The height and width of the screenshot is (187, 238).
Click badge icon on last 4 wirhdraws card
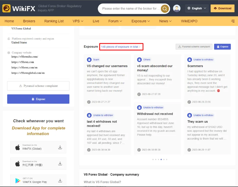tap(89, 115)
